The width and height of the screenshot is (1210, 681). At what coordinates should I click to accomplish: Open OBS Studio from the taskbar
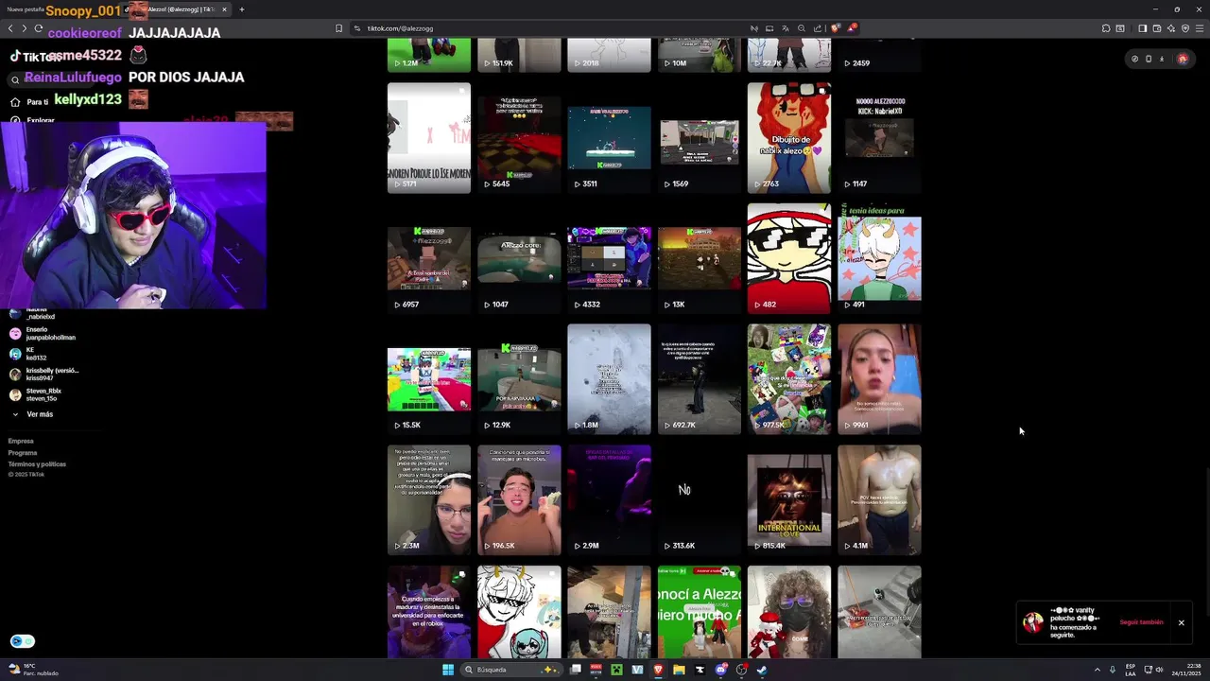(x=742, y=670)
